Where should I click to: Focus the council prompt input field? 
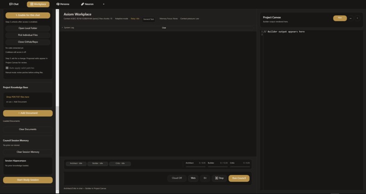point(115,179)
